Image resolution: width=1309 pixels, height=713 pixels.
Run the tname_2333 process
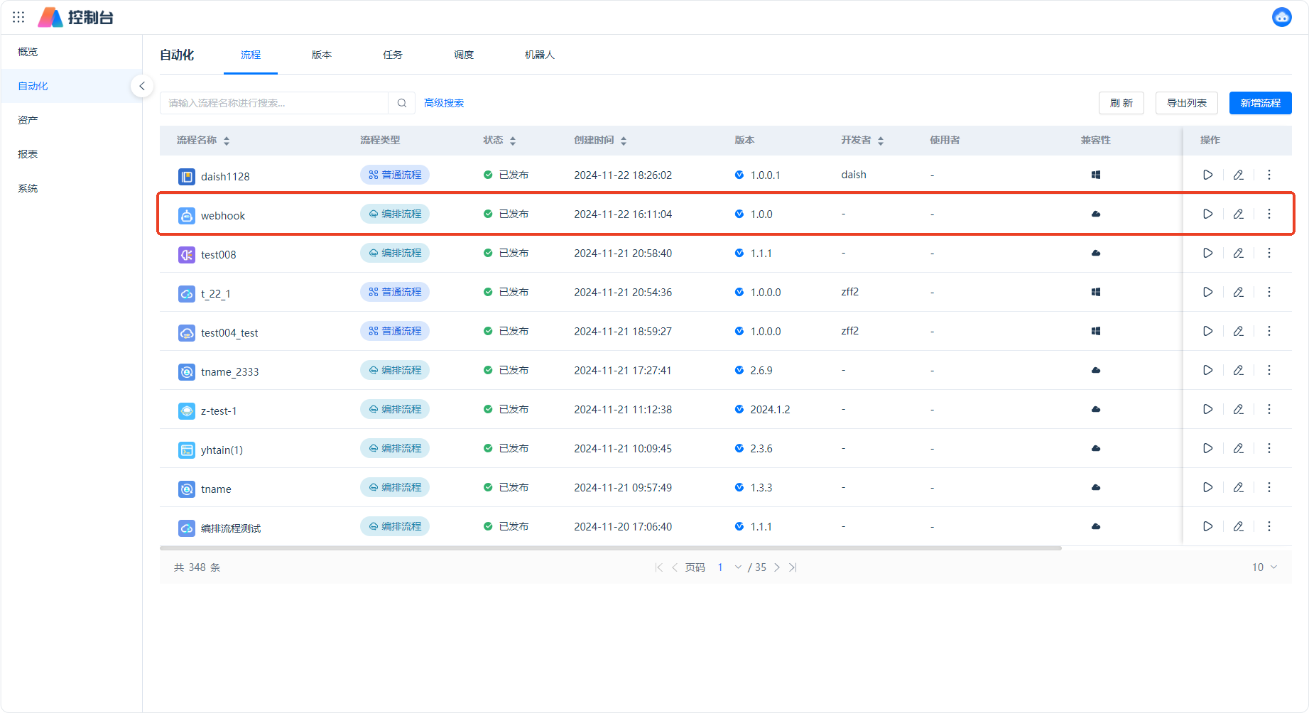[x=1207, y=370]
